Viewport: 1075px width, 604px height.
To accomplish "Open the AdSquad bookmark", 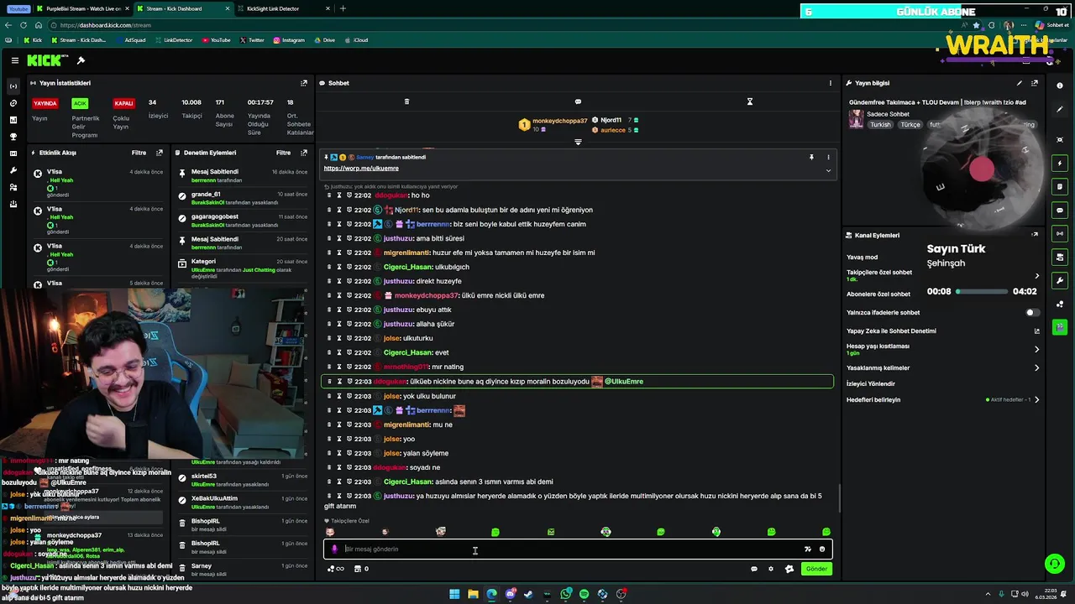I will 130,40.
